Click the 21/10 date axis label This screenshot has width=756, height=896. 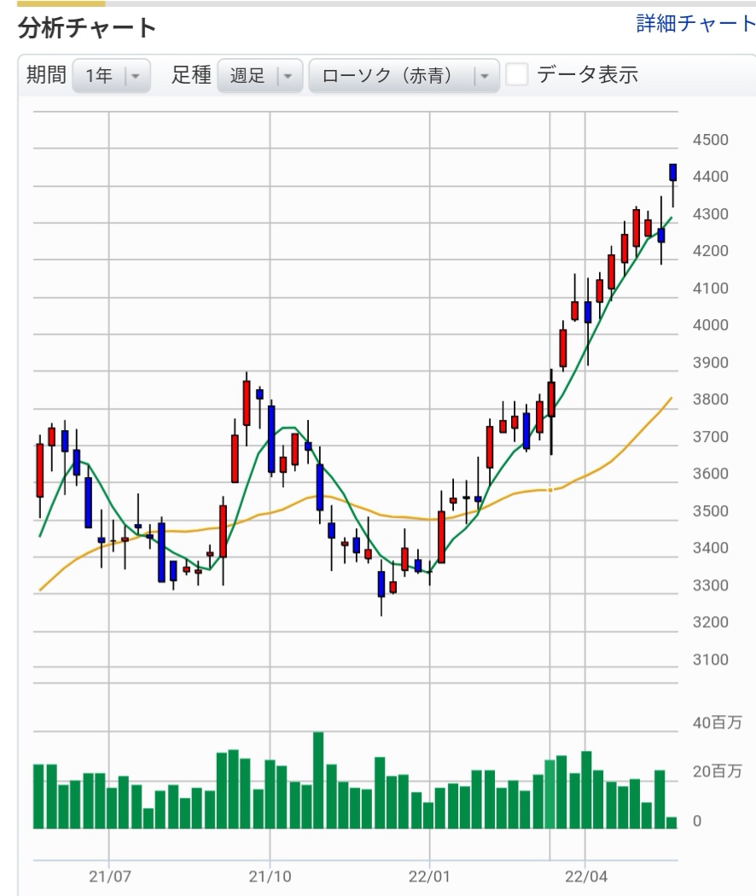coord(270,876)
